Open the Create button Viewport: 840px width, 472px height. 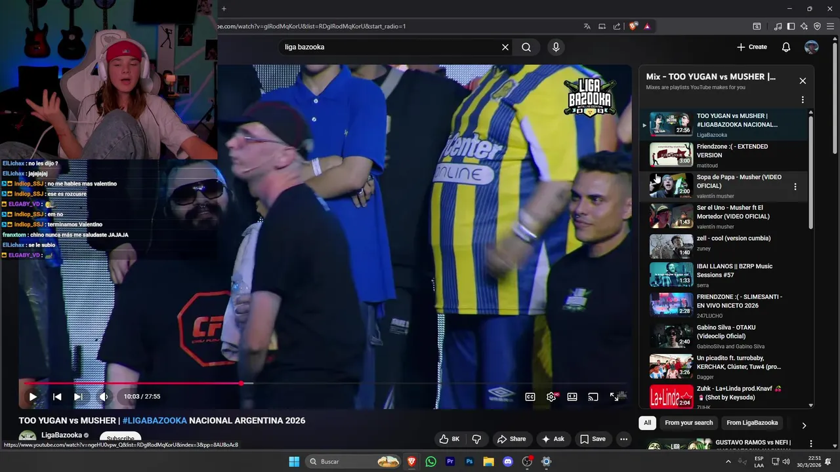pyautogui.click(x=752, y=47)
